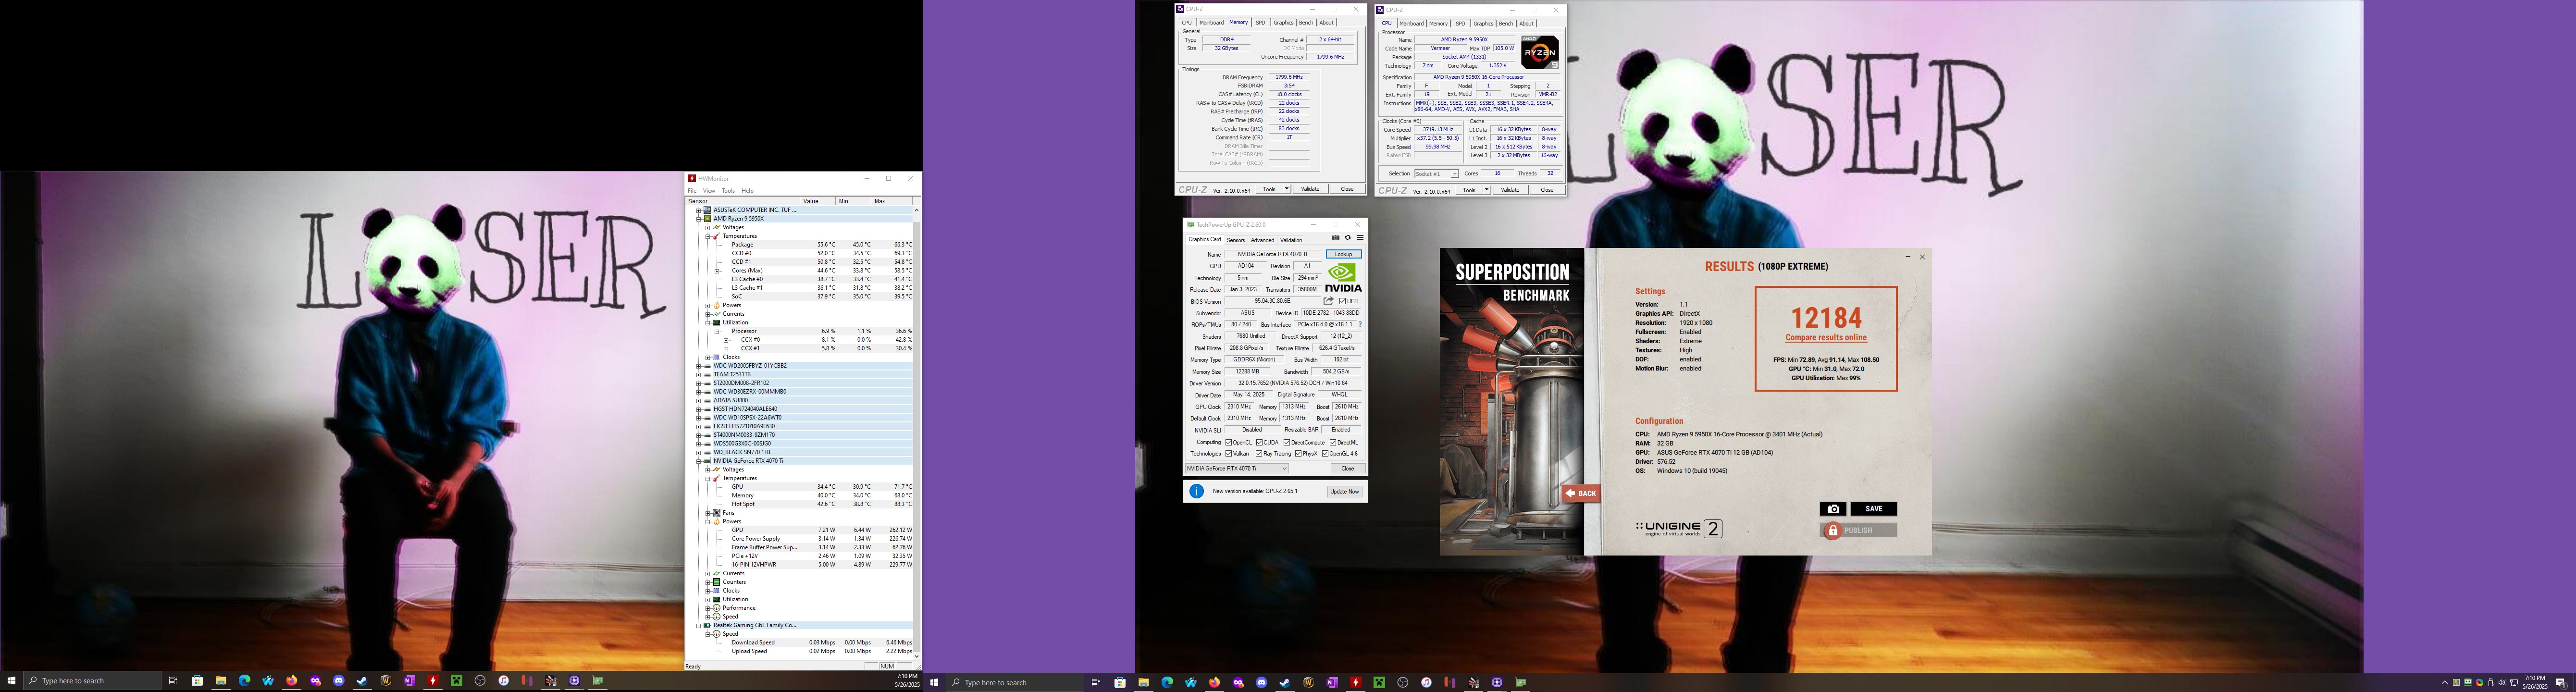The image size is (2576, 692).
Task: Open HWMonitor View menu
Action: [709, 191]
